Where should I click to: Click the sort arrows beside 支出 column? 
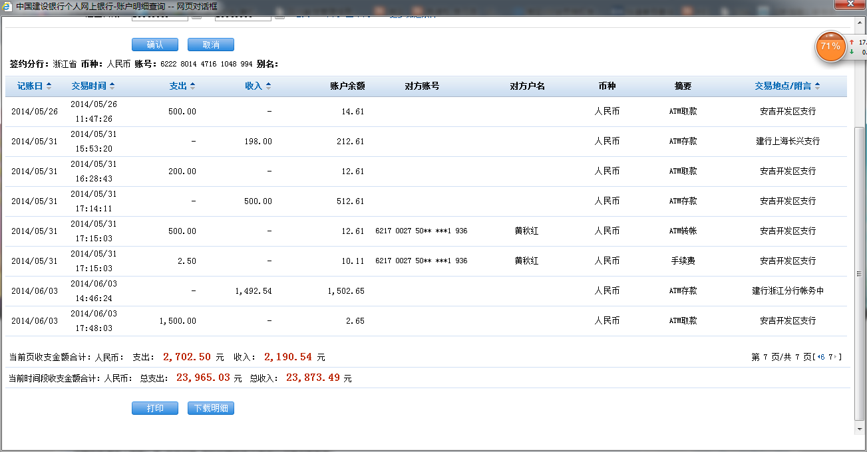click(192, 86)
